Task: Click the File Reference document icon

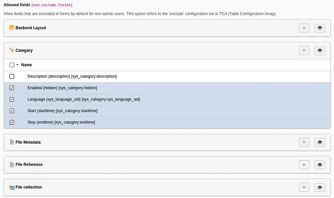Action: [12, 165]
